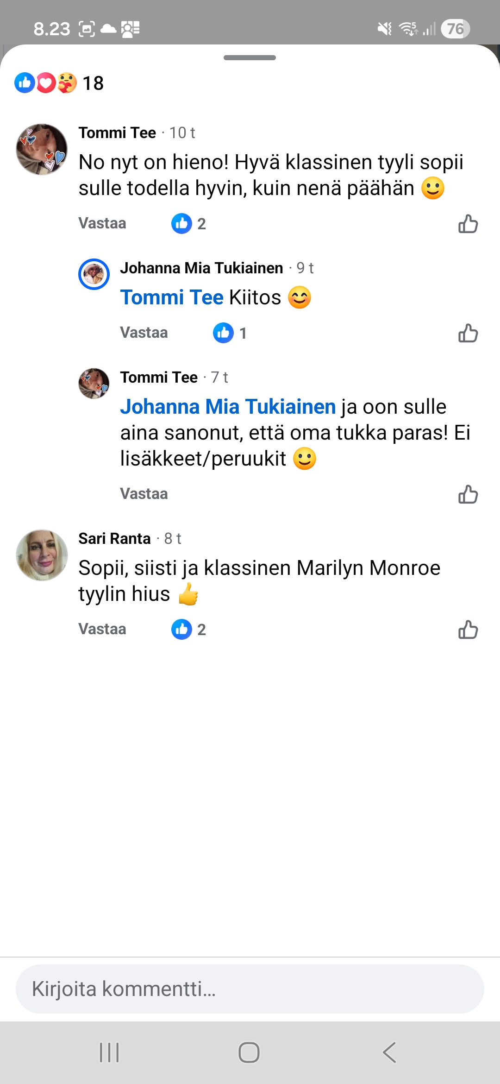Tap the sheet drag handle
Image resolution: width=500 pixels, height=1084 pixels.
pyautogui.click(x=250, y=58)
